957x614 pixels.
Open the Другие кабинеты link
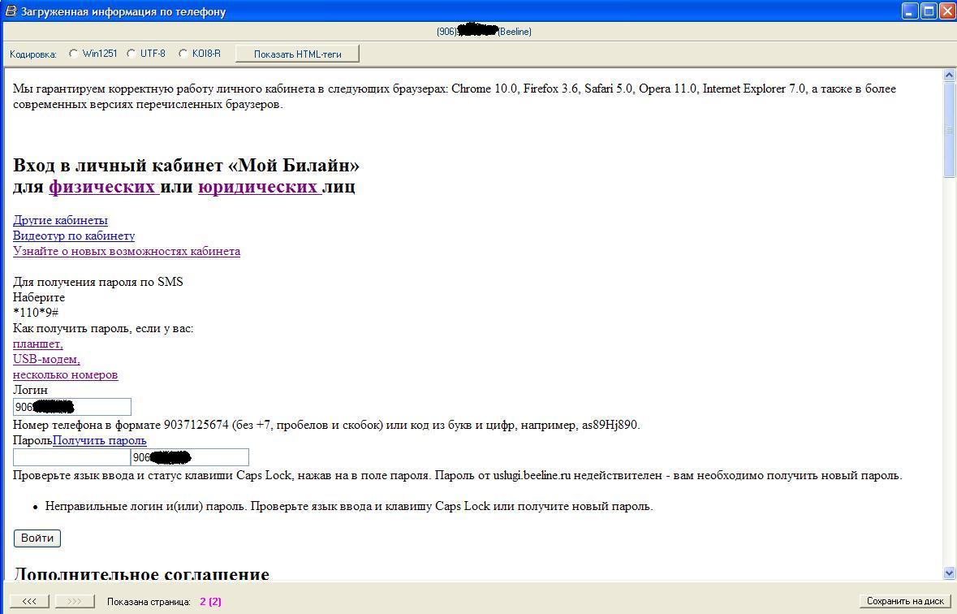click(x=60, y=220)
